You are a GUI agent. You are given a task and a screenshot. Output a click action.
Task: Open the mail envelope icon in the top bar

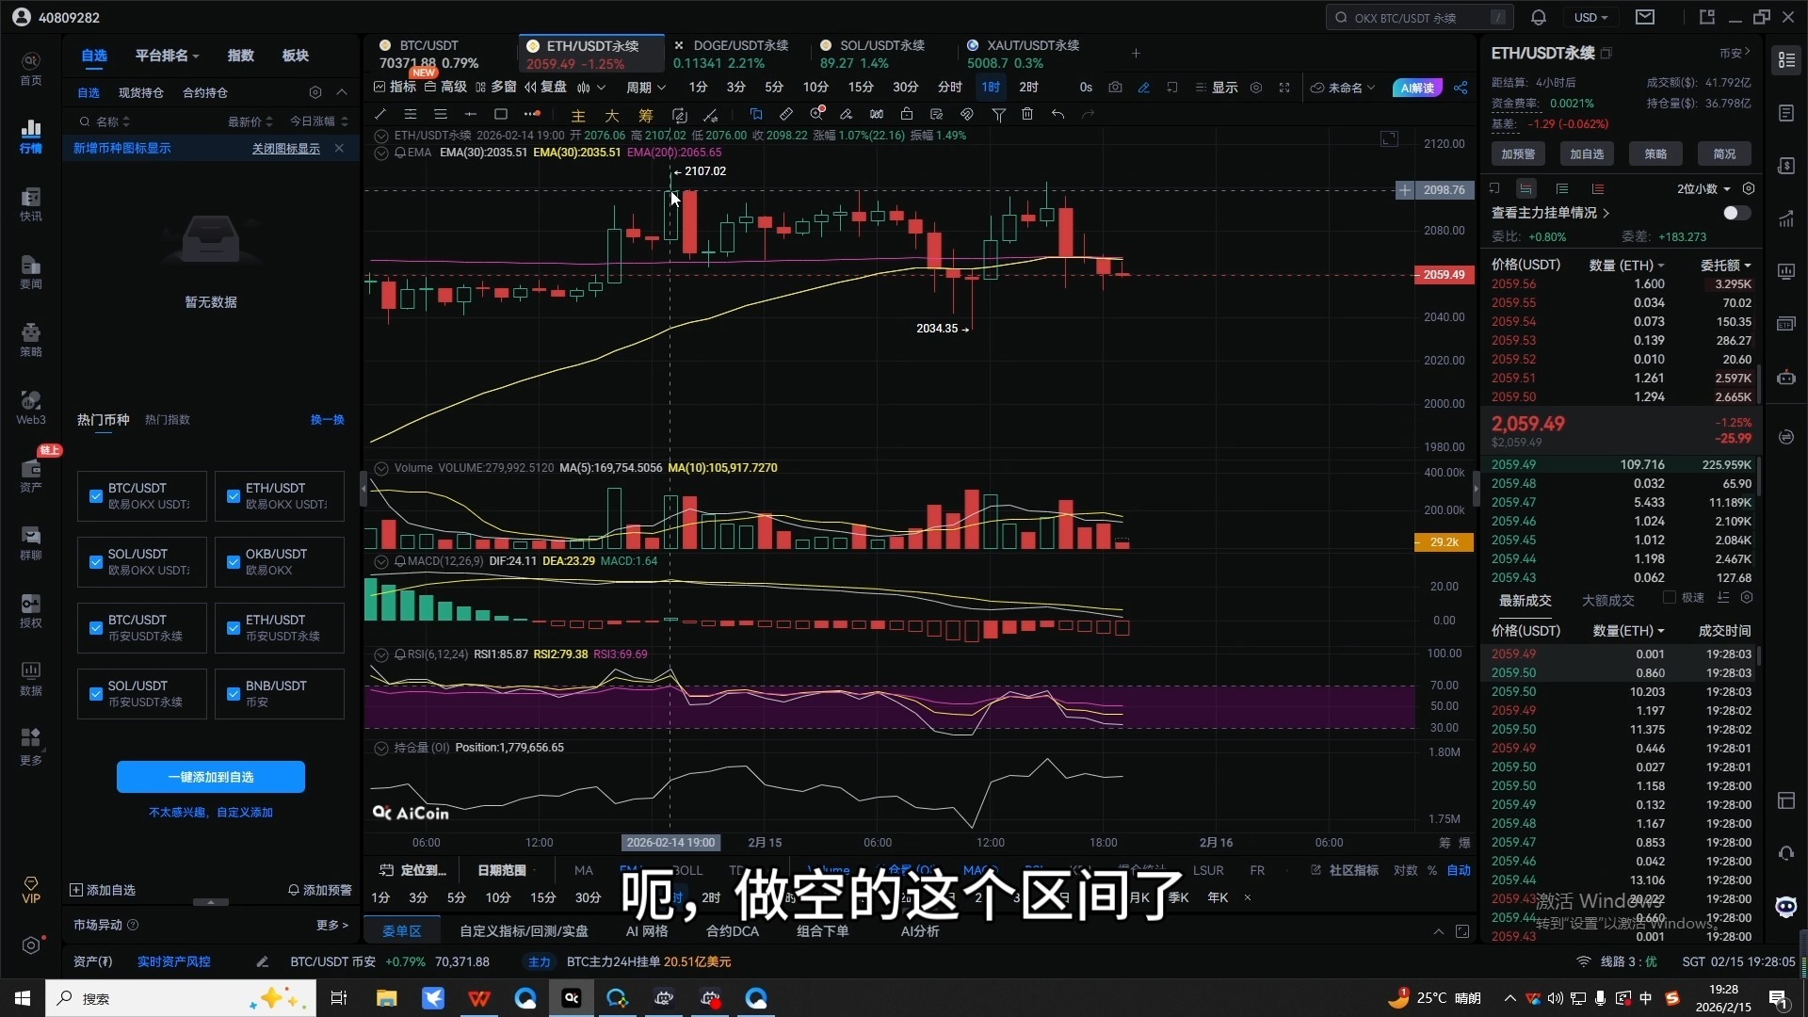[x=1645, y=17]
